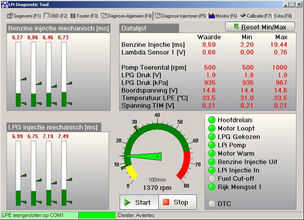Select the Diagnose Algemeen (F4) tab
This screenshot has height=220, width=304.
[126, 16]
